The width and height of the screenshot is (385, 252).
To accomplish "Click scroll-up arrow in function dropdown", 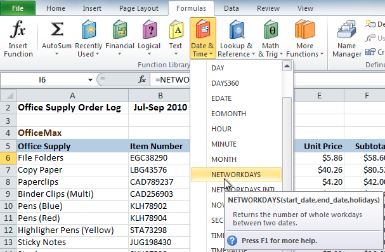I will click(x=287, y=66).
